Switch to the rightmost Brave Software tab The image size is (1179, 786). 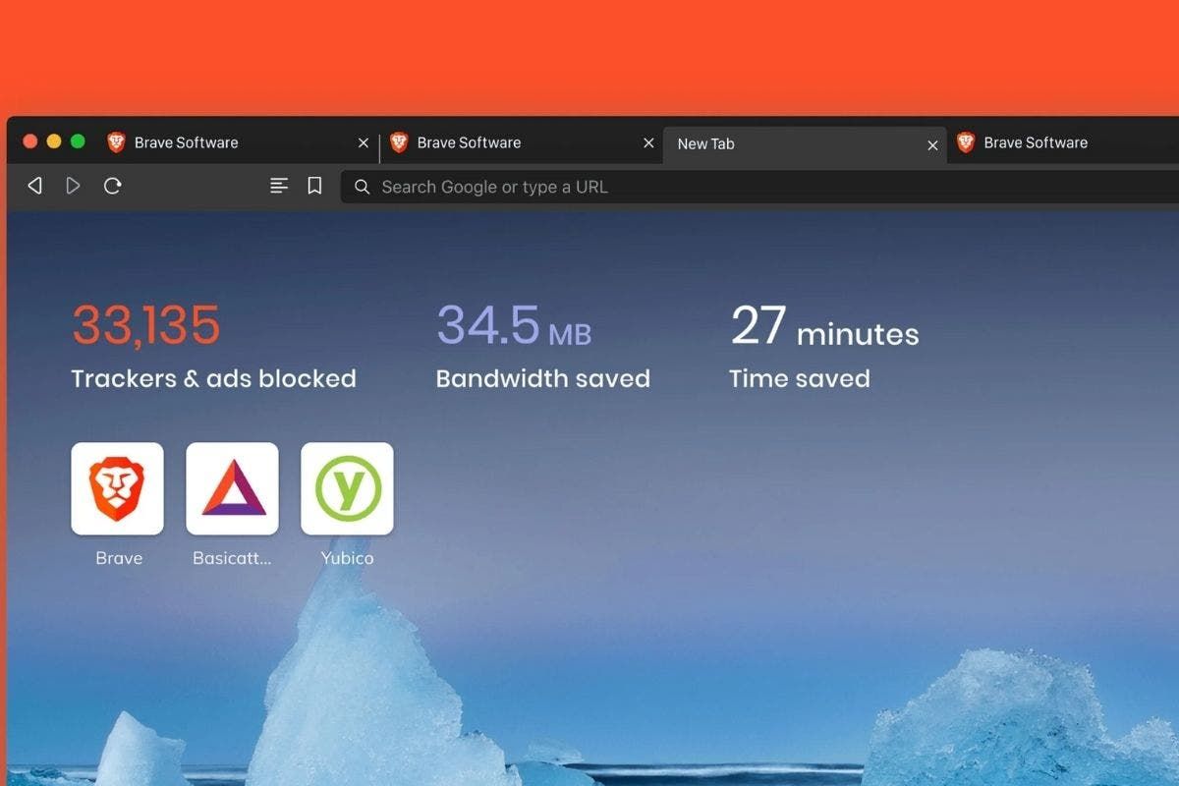tap(1063, 143)
